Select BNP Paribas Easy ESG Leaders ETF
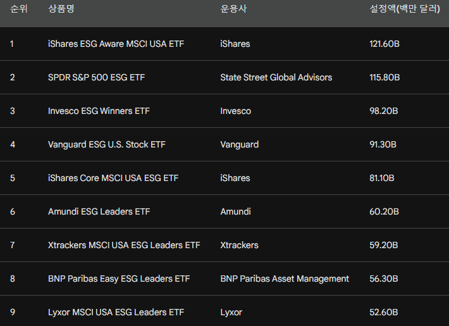Viewport: 449px width, 326px height. 119,279
